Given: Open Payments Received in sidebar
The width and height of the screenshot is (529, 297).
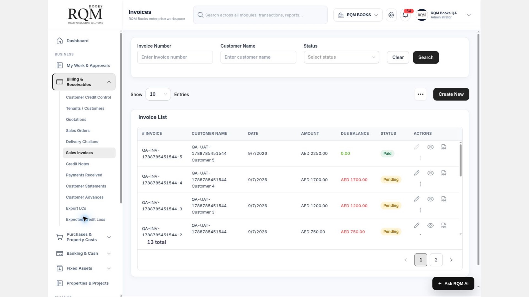Looking at the screenshot, I should 84,175.
